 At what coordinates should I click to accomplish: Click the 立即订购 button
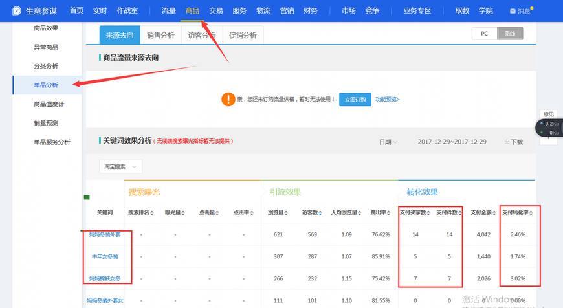tap(355, 100)
